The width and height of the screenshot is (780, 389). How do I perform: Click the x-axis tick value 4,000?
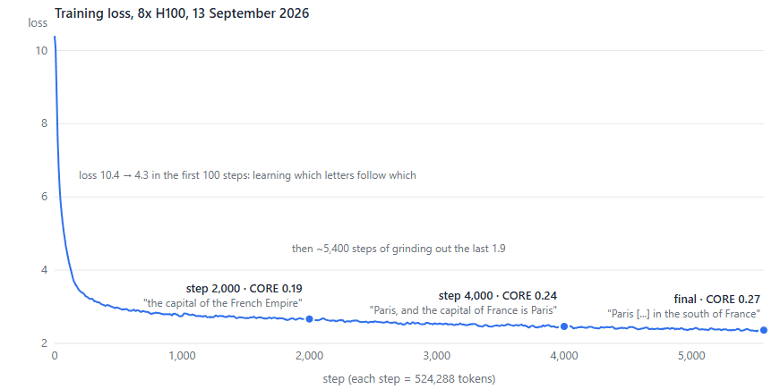click(564, 356)
